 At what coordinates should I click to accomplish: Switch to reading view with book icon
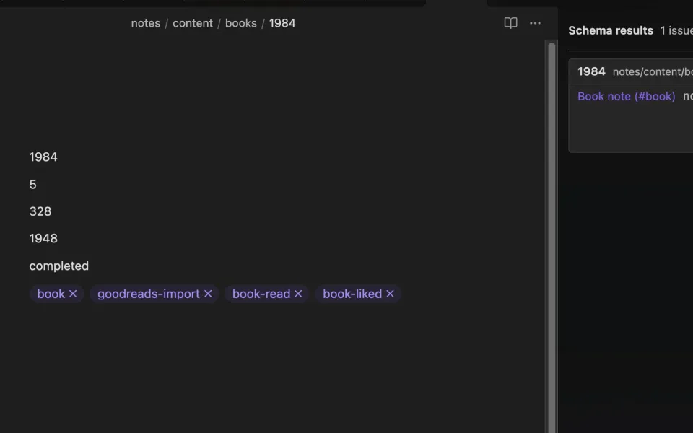click(510, 23)
